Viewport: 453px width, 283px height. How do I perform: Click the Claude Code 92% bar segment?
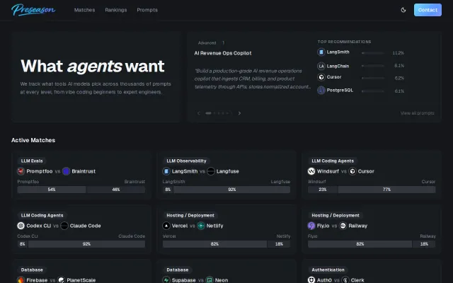[x=86, y=244]
